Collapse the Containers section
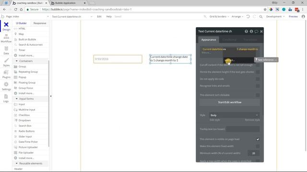 coord(17,61)
